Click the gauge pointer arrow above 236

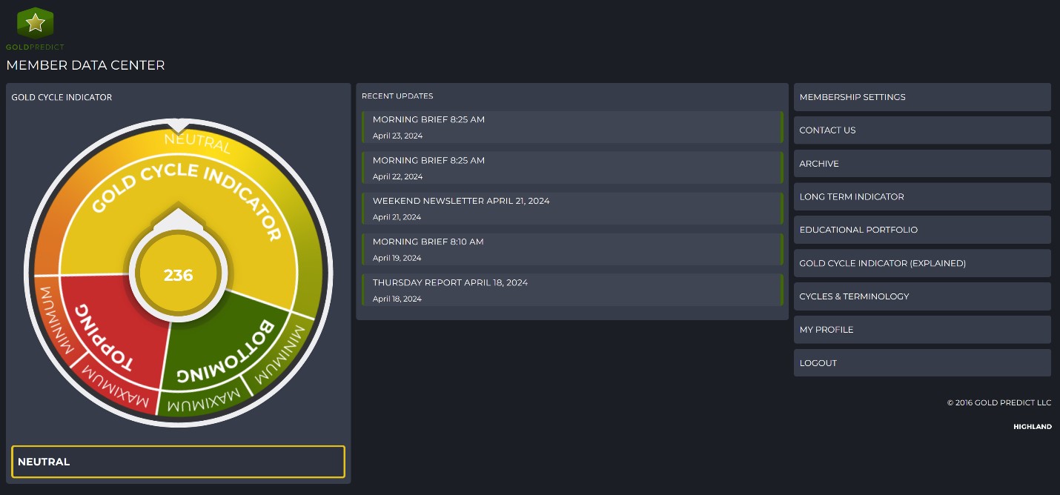point(178,219)
